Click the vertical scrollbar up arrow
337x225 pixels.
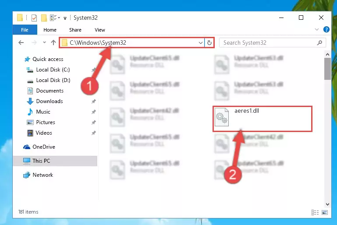pos(327,54)
